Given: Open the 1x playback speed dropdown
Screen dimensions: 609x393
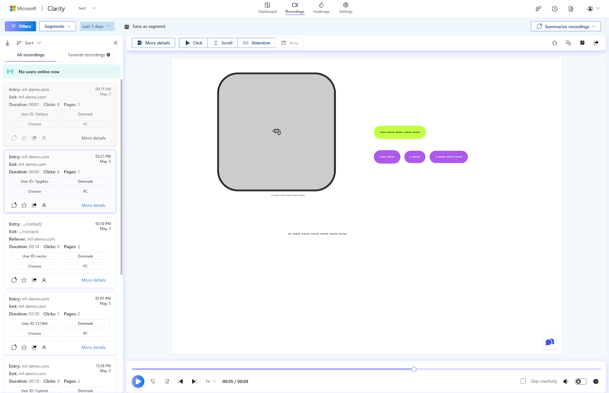Looking at the screenshot, I should pyautogui.click(x=210, y=381).
